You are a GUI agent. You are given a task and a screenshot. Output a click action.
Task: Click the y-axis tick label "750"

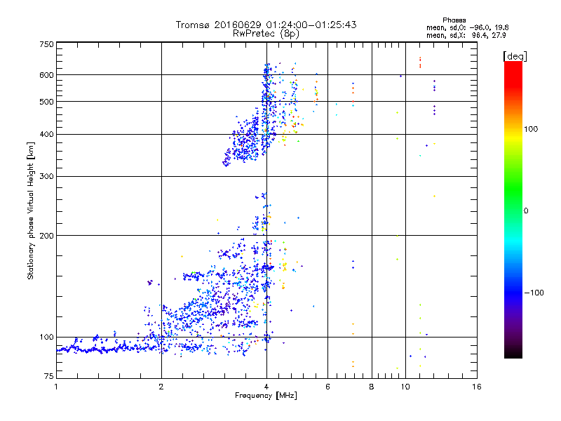coord(47,44)
